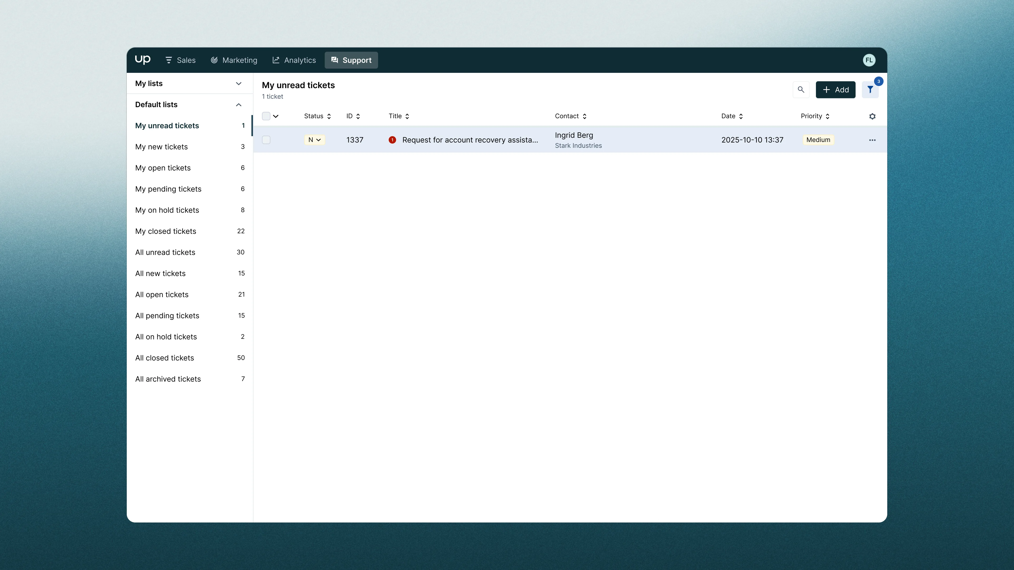The image size is (1014, 570).
Task: Open All pending tickets list
Action: [x=189, y=316]
